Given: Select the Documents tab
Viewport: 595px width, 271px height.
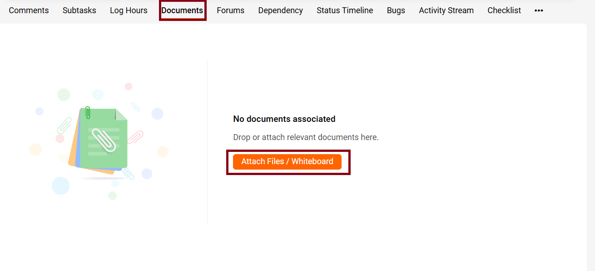Looking at the screenshot, I should click(182, 10).
